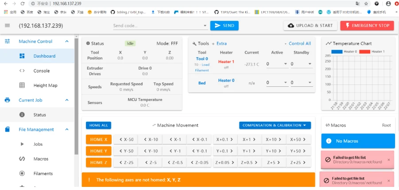The height and width of the screenshot is (190, 399).
Task: Open the Current Job Status page
Action: coord(37,115)
